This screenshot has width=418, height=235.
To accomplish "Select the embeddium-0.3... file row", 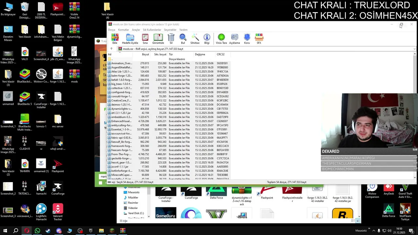I will (x=169, y=117).
